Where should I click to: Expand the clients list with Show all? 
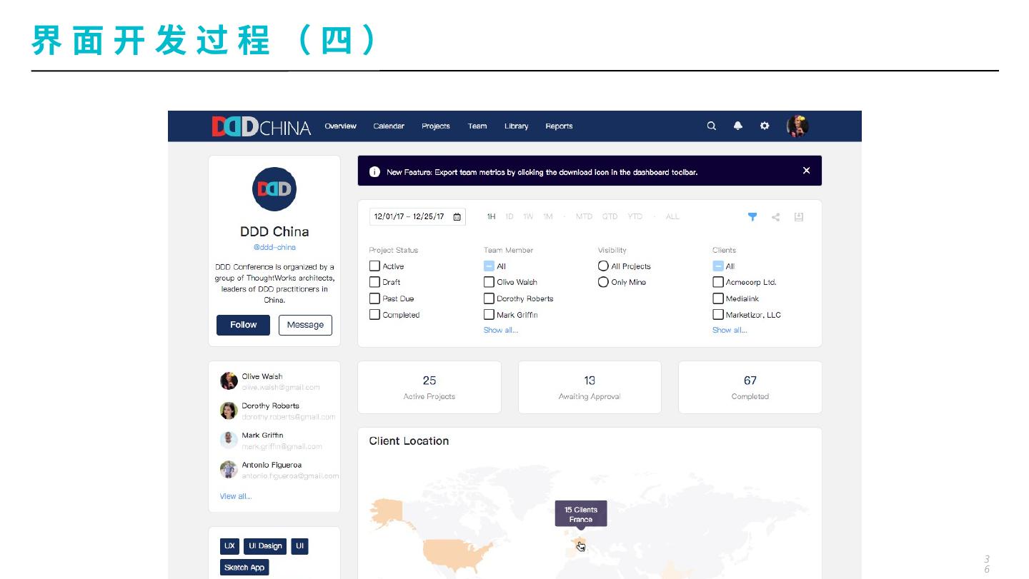click(729, 330)
